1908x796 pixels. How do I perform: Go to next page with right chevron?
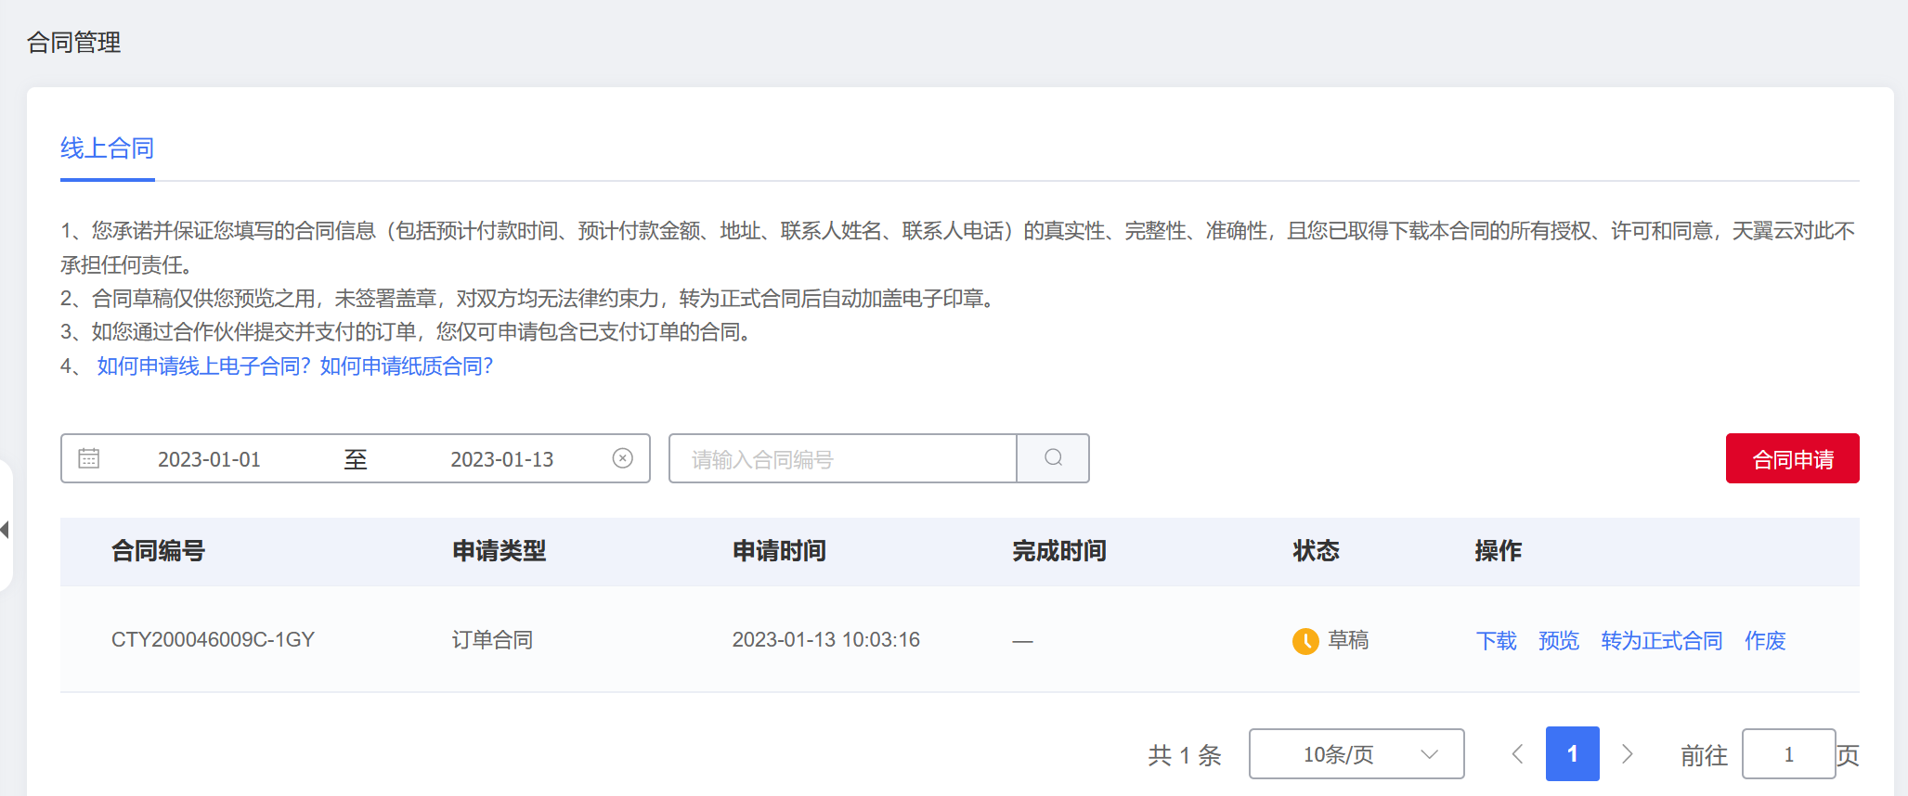[x=1627, y=754]
